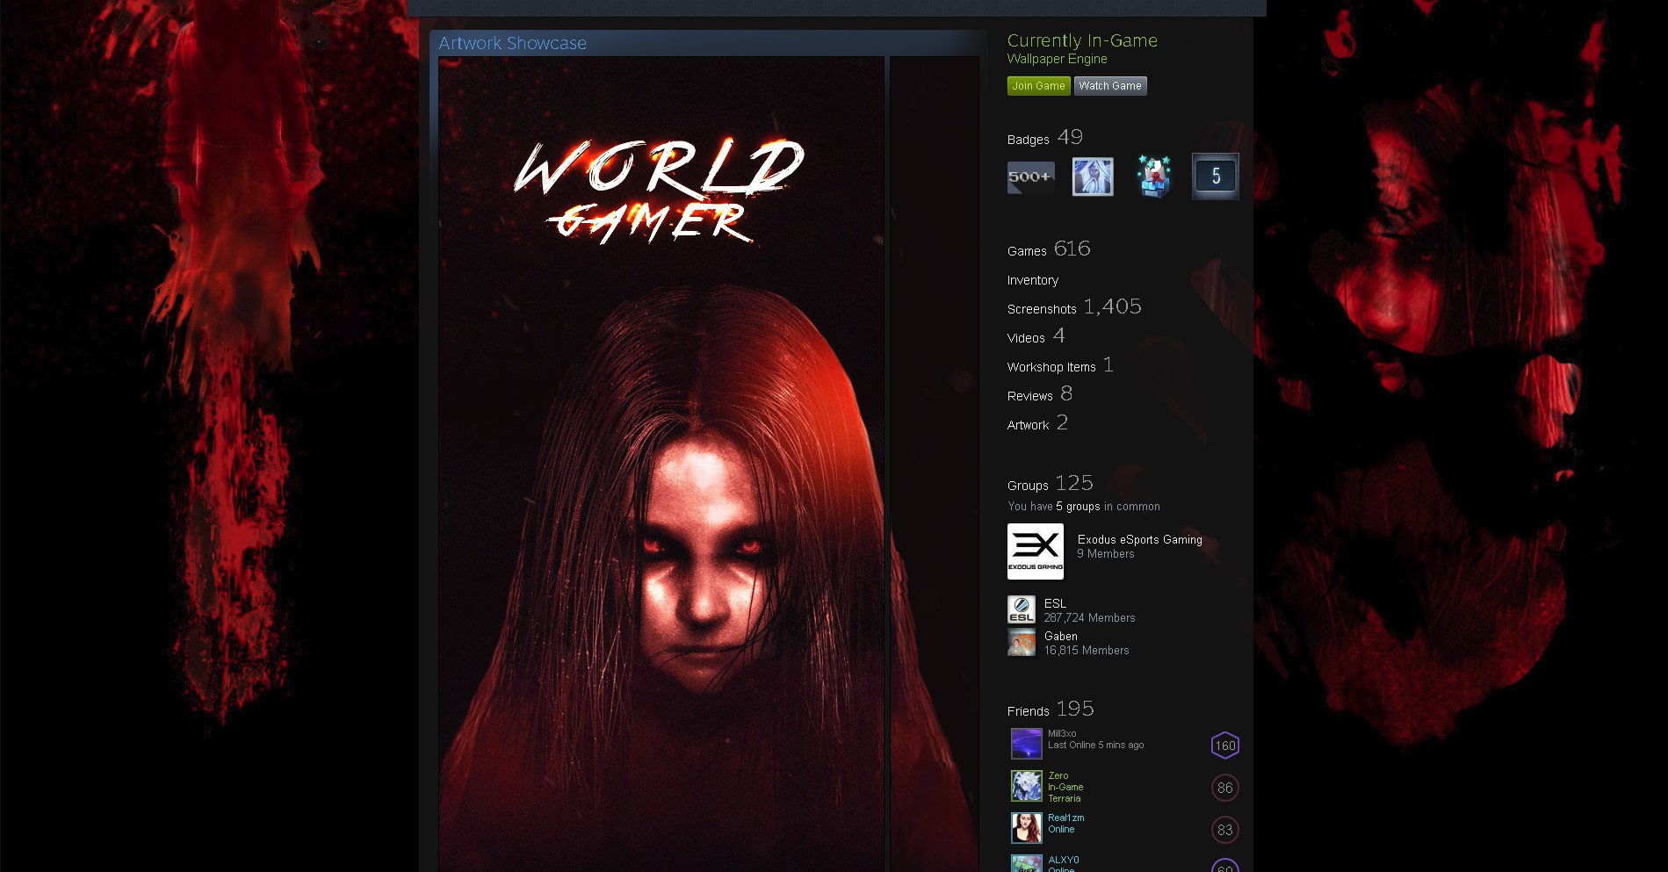Open the white-haired anime character badge
1668x872 pixels.
(x=1093, y=177)
